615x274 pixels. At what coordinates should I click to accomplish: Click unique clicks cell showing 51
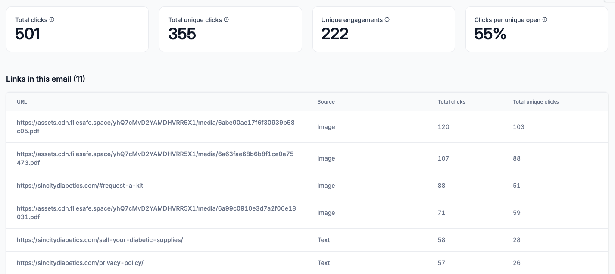(x=517, y=186)
